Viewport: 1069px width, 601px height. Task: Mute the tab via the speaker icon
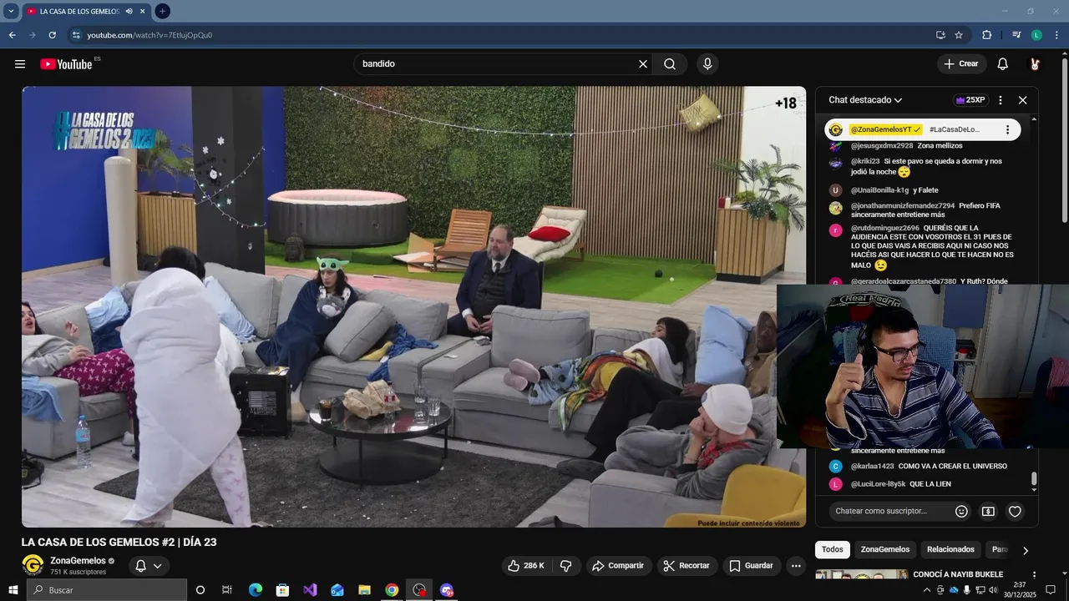(x=129, y=11)
